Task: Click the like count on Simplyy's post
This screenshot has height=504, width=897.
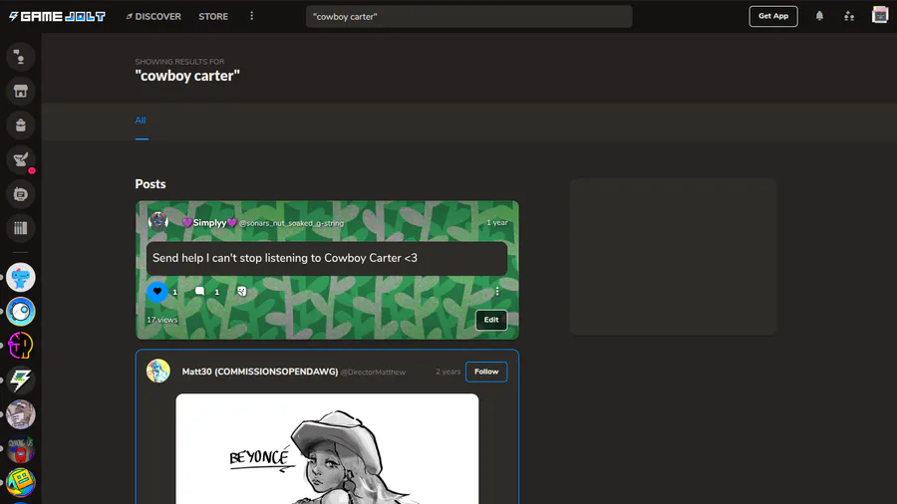Action: pos(175,292)
